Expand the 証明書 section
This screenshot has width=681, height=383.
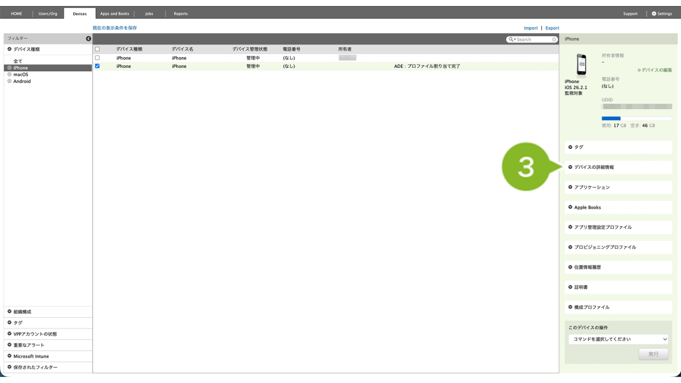coord(618,287)
